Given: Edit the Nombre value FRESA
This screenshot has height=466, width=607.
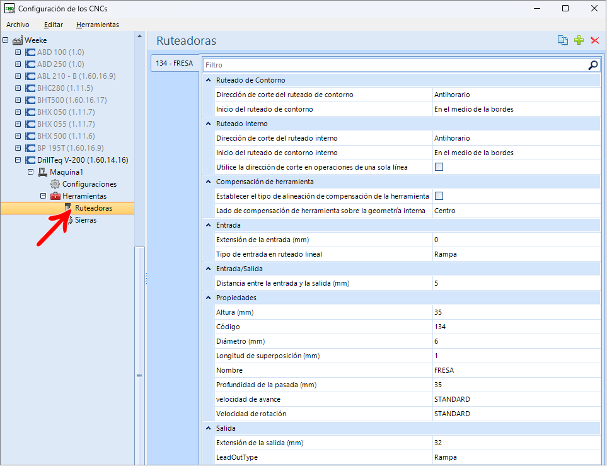Looking at the screenshot, I should 516,370.
